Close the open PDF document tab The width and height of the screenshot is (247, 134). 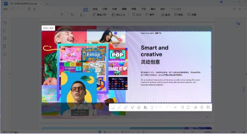click(x=41, y=4)
